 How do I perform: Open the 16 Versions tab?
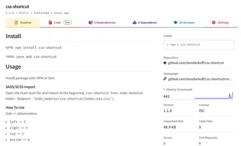[x=184, y=23]
